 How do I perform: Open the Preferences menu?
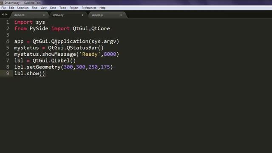(89, 8)
